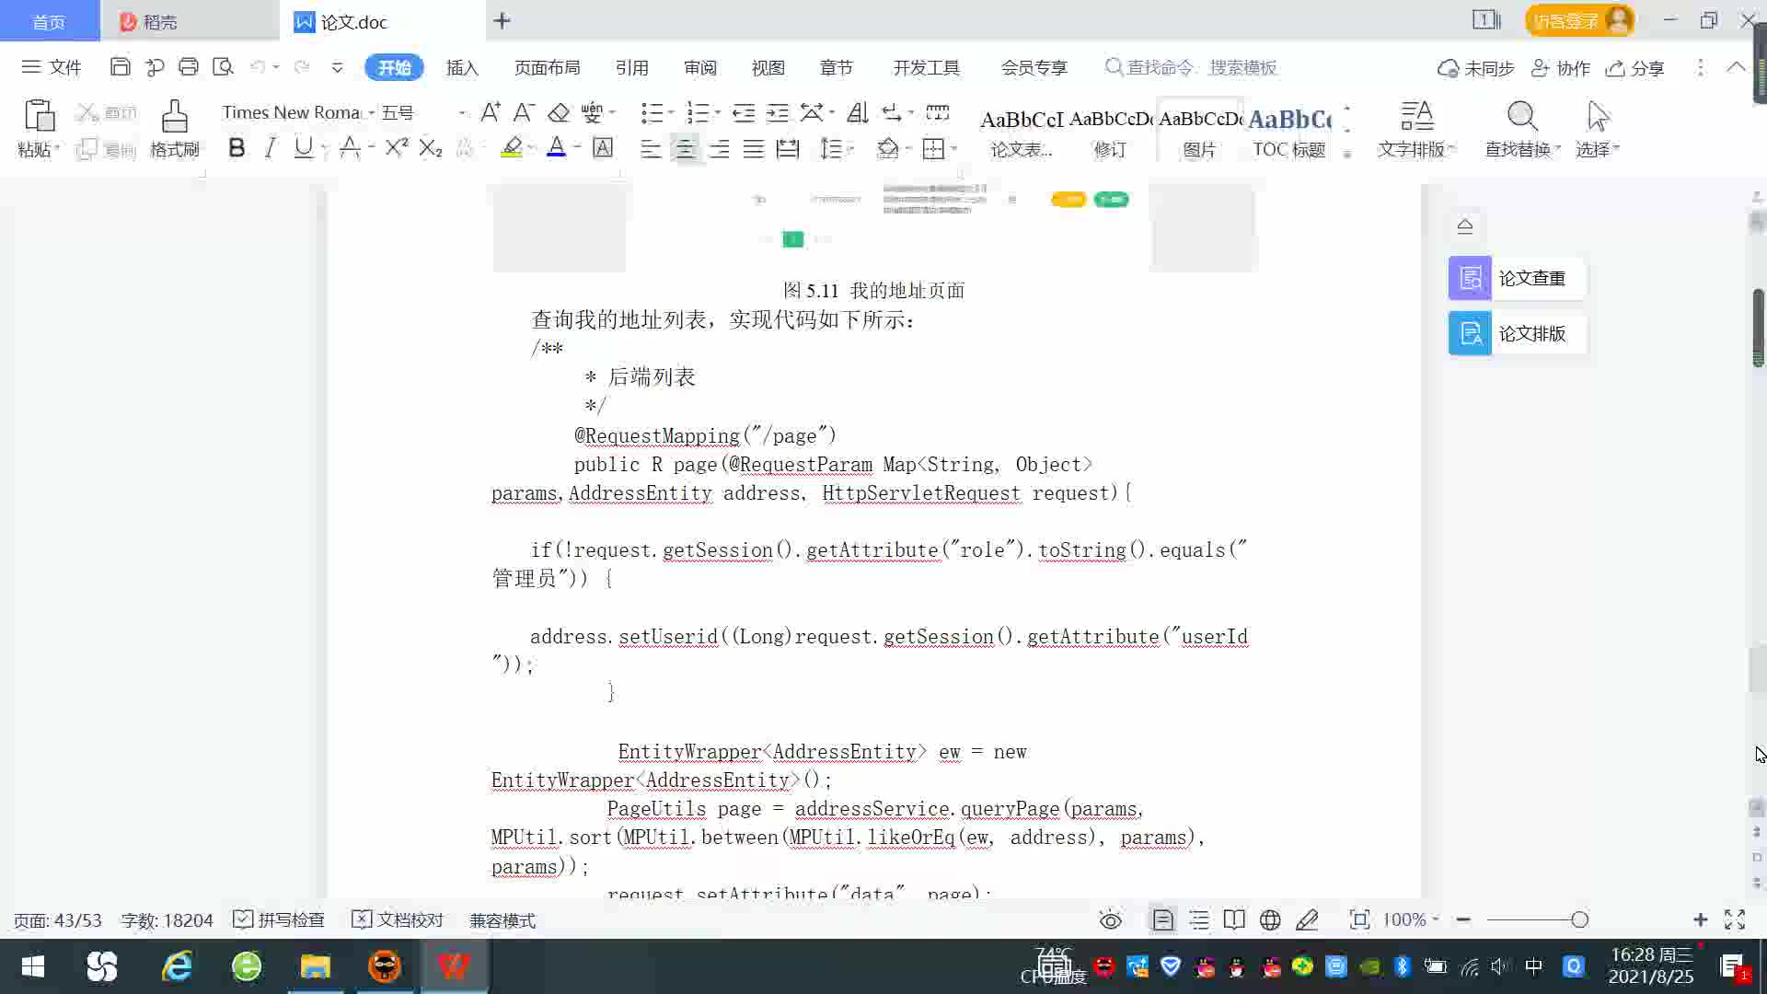
Task: Toggle spell check (拼写检查) in status bar
Action: point(279,919)
